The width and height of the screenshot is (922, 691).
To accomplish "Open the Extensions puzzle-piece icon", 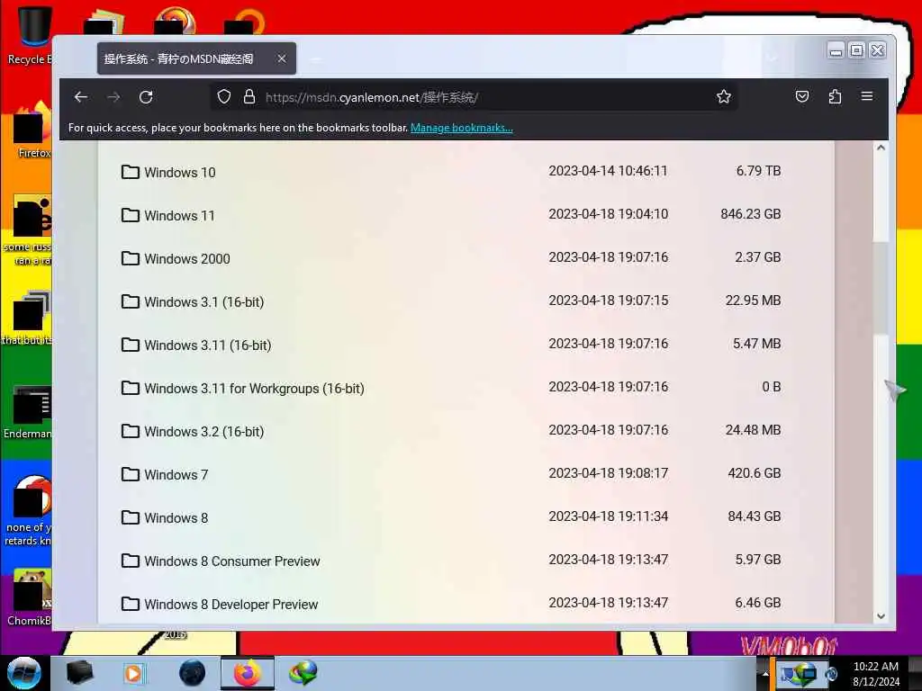I will point(835,96).
